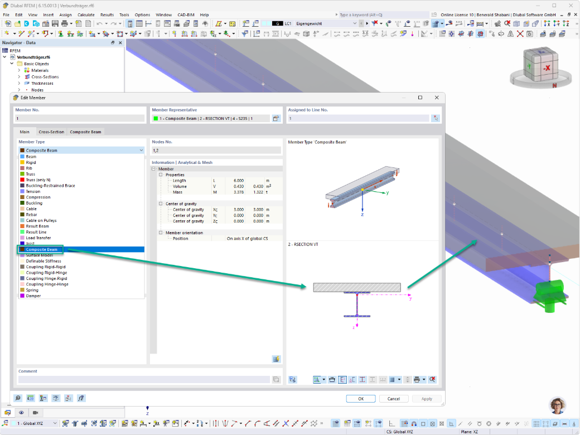Click the printer icon in cross-section preview toolbar
This screenshot has width=580, height=435.
(417, 380)
